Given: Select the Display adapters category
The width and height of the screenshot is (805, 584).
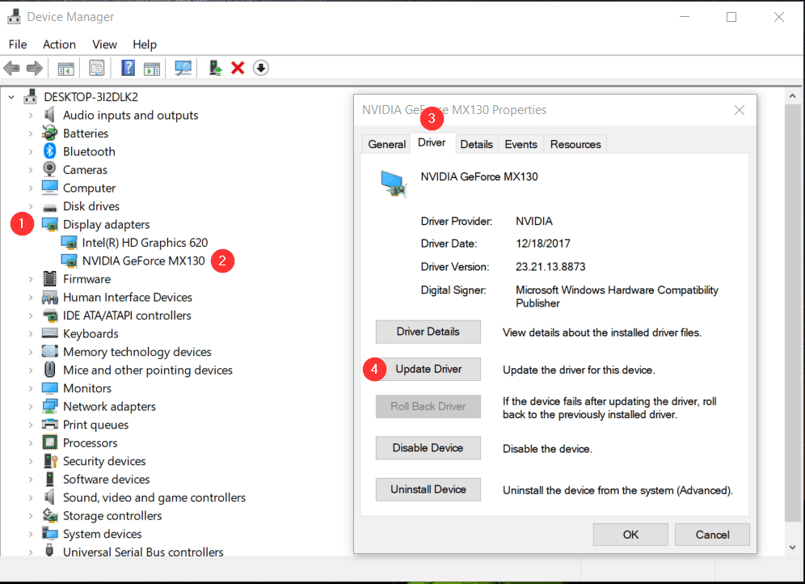Looking at the screenshot, I should pyautogui.click(x=106, y=224).
